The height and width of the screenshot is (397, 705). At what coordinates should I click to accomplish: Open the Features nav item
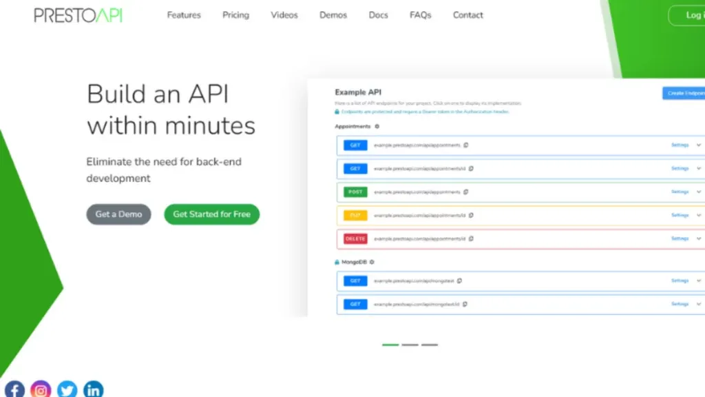pyautogui.click(x=184, y=15)
